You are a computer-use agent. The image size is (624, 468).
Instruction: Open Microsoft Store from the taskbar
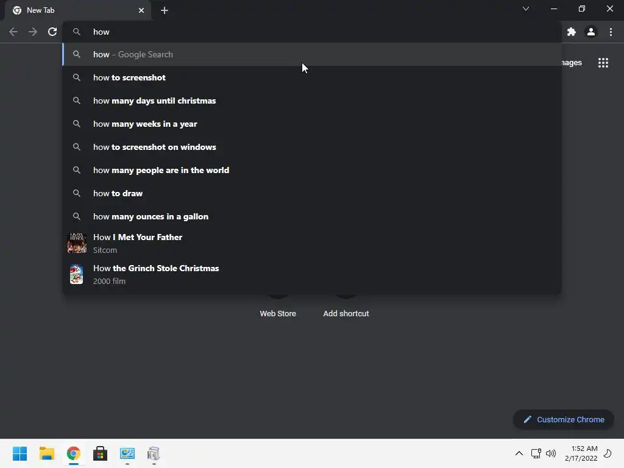pyautogui.click(x=101, y=453)
